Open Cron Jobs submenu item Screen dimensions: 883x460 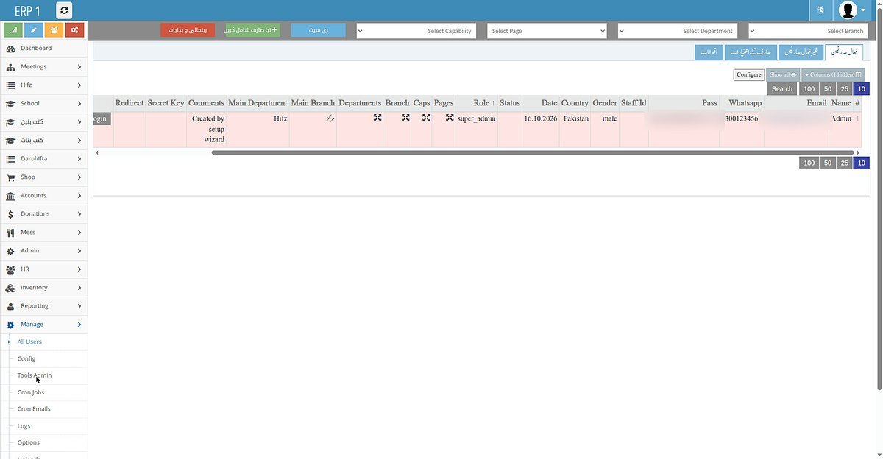point(31,392)
